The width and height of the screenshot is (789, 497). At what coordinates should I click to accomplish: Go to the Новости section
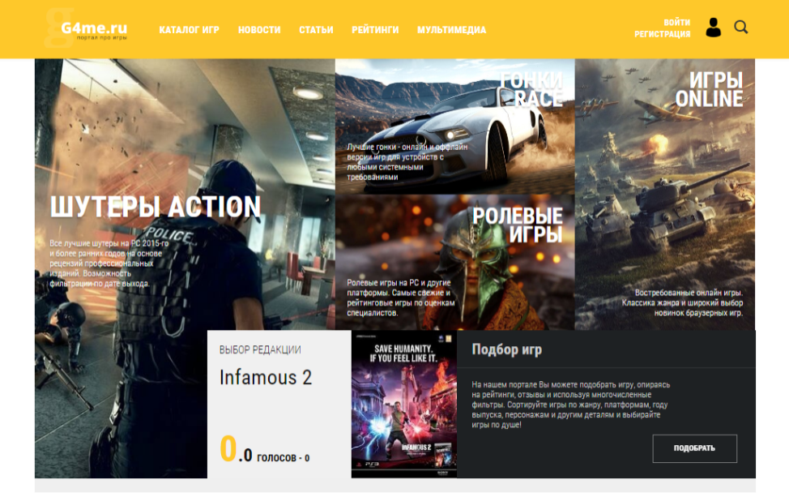pos(259,30)
